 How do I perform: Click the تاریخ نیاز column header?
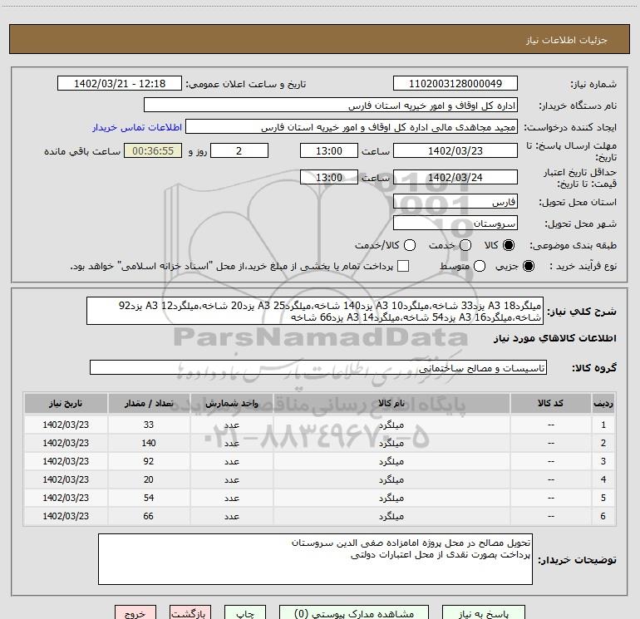tap(66, 404)
